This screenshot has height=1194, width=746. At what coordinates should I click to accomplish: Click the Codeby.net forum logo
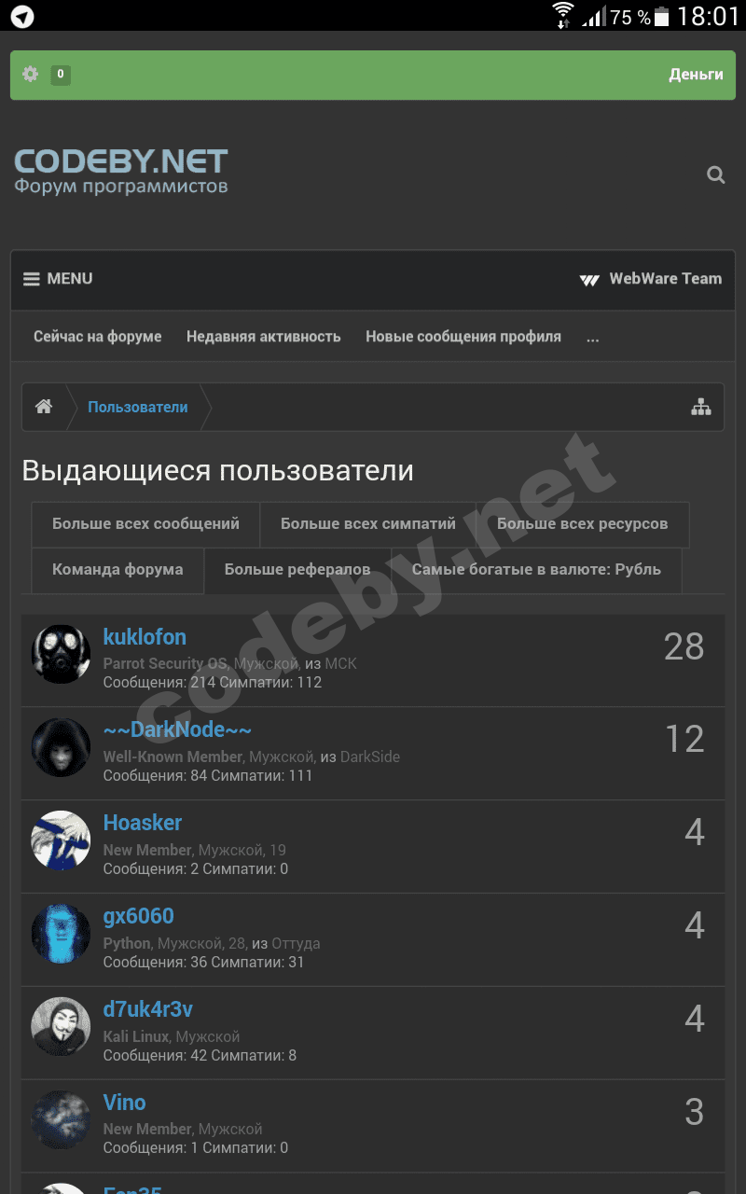pos(121,172)
